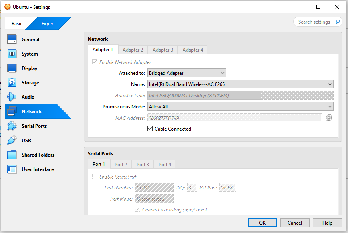Select the Storage disk icon
This screenshot has width=348, height=233.
tap(12, 82)
